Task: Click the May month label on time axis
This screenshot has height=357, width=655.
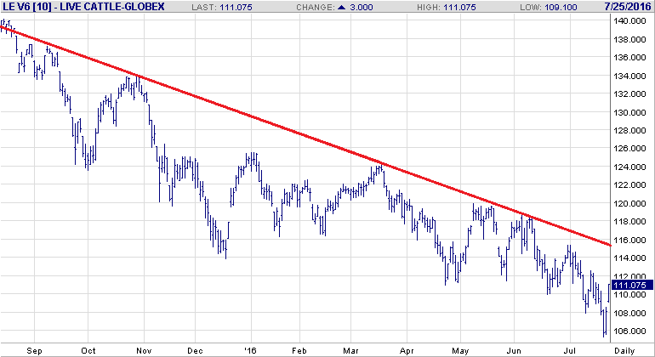Action: [460, 348]
